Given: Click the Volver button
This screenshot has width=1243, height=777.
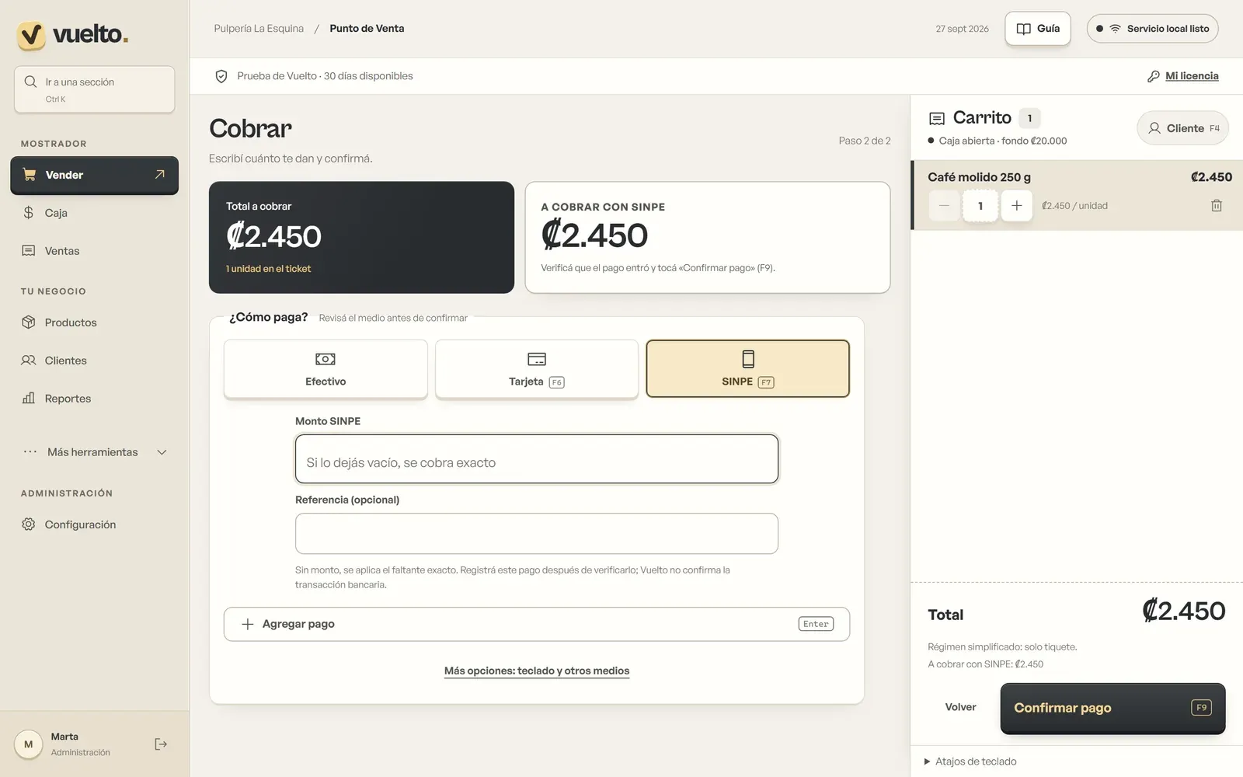Looking at the screenshot, I should pyautogui.click(x=960, y=708).
